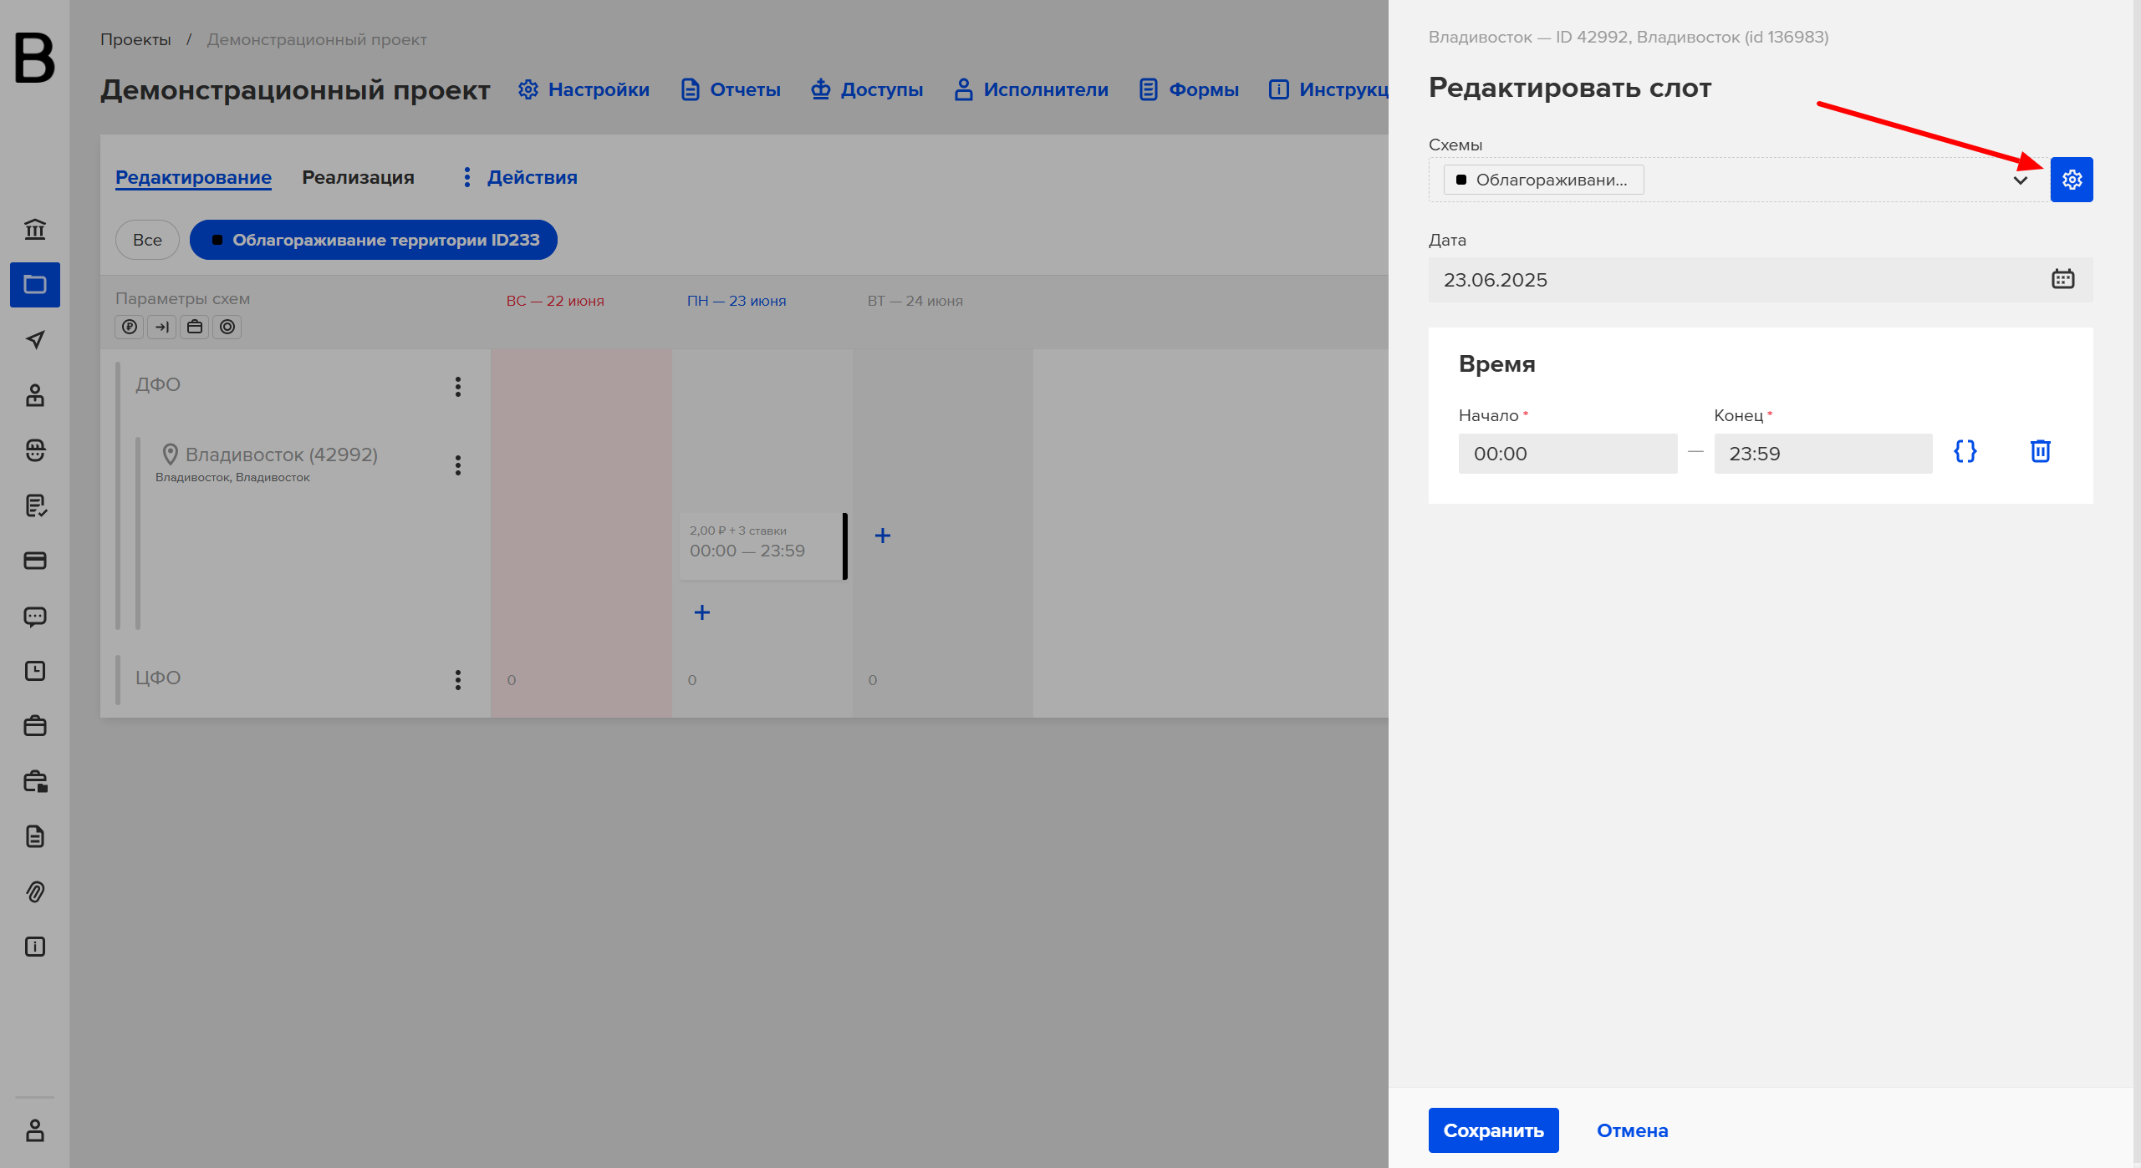This screenshot has height=1168, width=2141.
Task: Open the chat message sidebar icon
Action: coord(35,617)
